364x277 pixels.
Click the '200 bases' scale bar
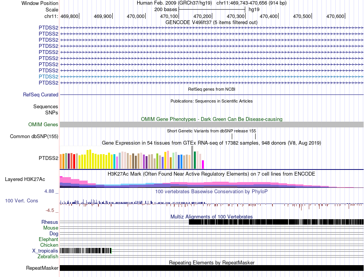(212, 10)
